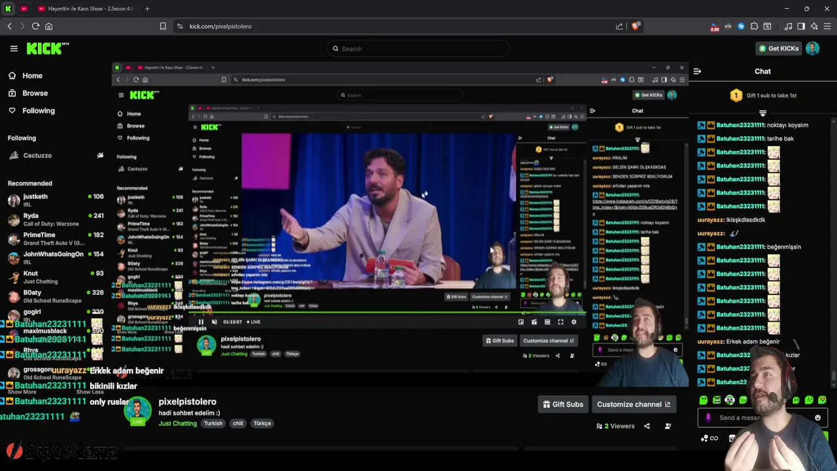Viewport: 837px width, 471px height.
Task: Click the address bar share icon
Action: tap(619, 26)
